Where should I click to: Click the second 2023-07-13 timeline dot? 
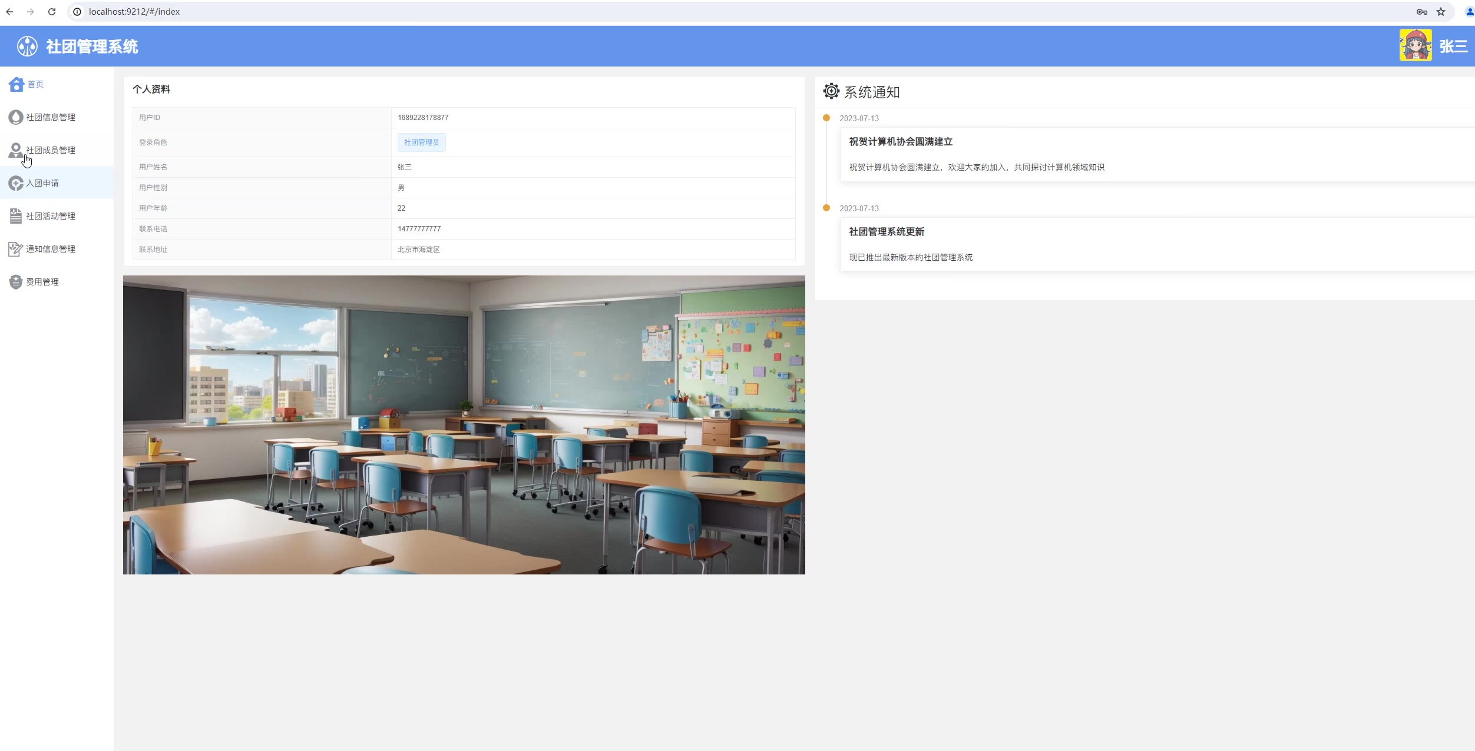point(826,208)
